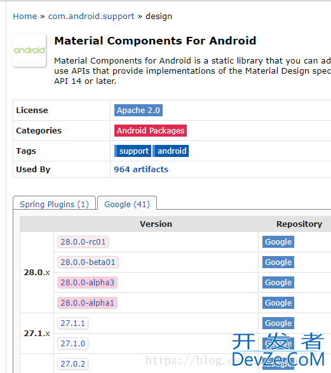The width and height of the screenshot is (331, 373).
Task: Select the 28.0.x version group label
Action: click(37, 273)
